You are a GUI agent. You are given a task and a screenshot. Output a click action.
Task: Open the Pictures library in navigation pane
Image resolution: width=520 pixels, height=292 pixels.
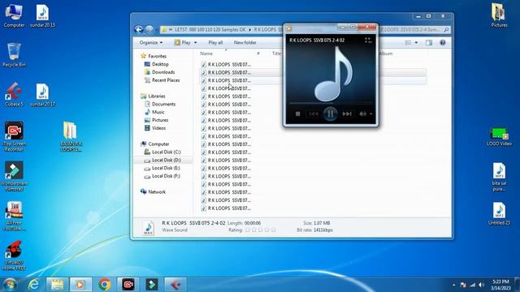click(160, 120)
